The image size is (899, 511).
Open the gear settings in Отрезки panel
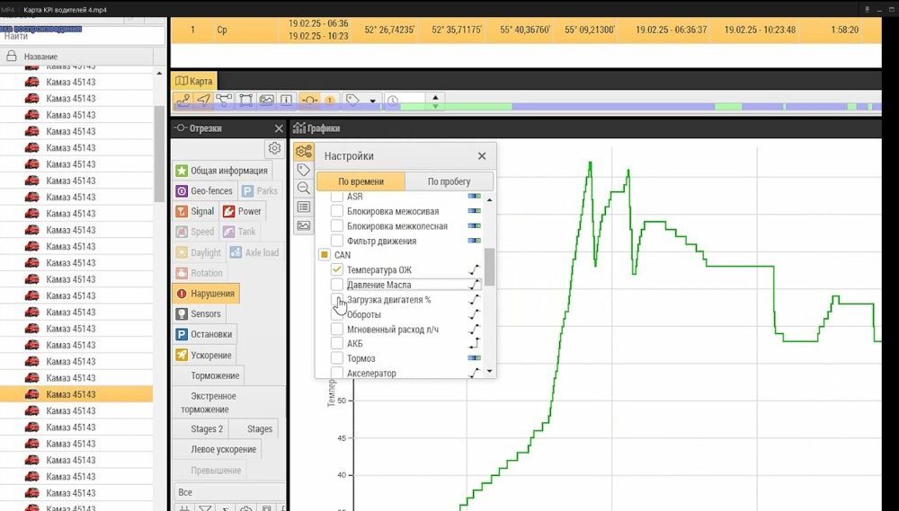pyautogui.click(x=274, y=148)
